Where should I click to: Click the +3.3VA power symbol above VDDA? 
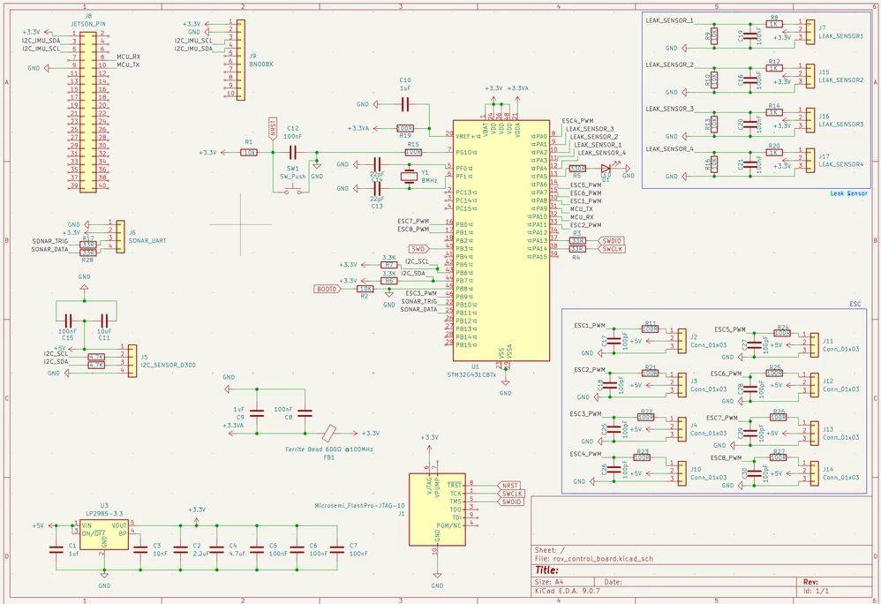point(517,94)
